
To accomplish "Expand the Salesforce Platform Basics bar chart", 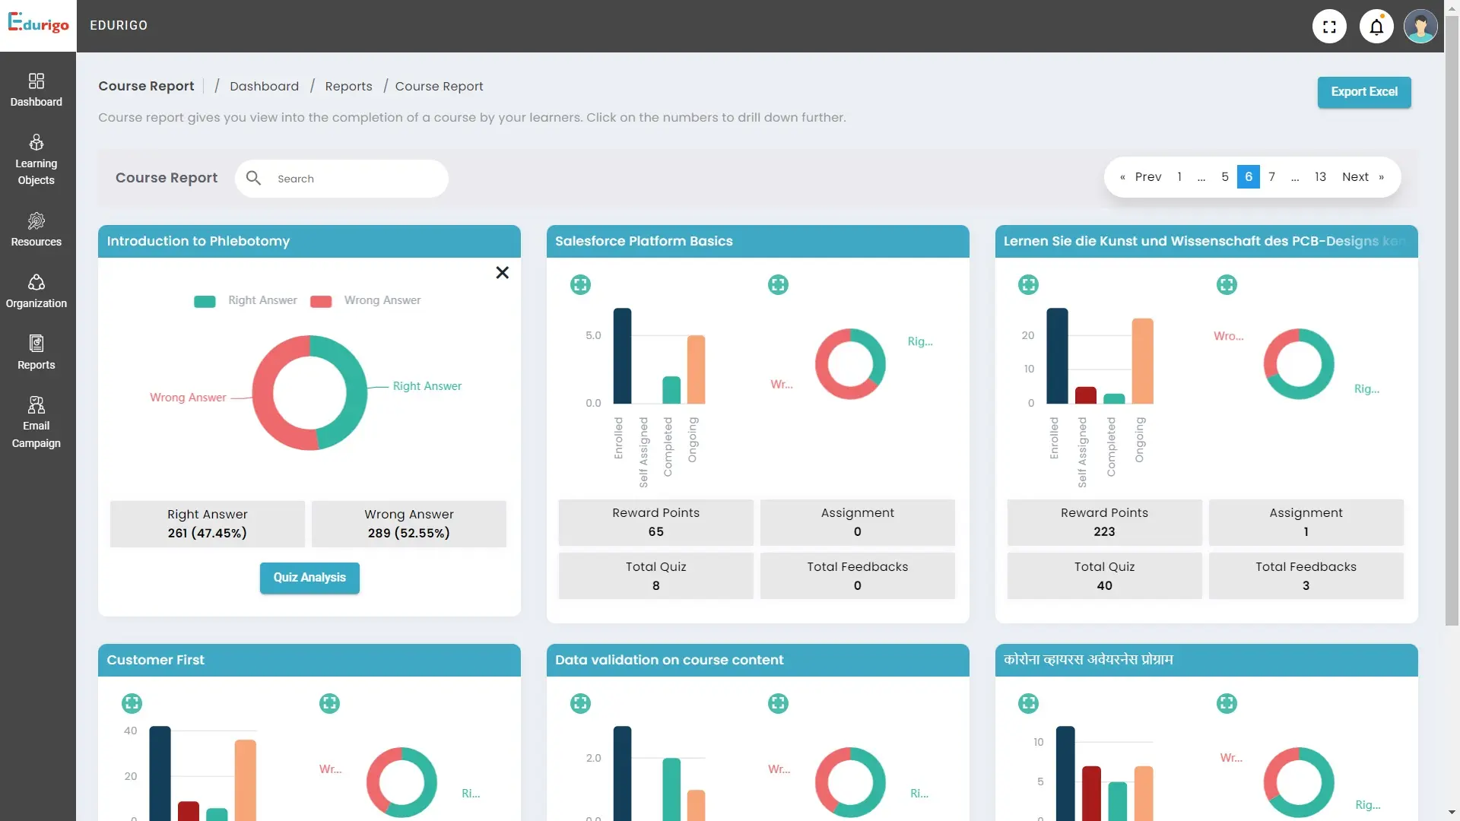I will [580, 284].
